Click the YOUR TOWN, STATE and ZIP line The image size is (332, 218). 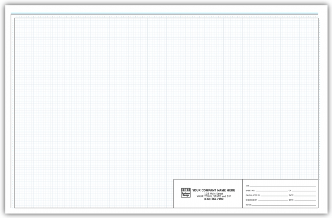coord(214,196)
